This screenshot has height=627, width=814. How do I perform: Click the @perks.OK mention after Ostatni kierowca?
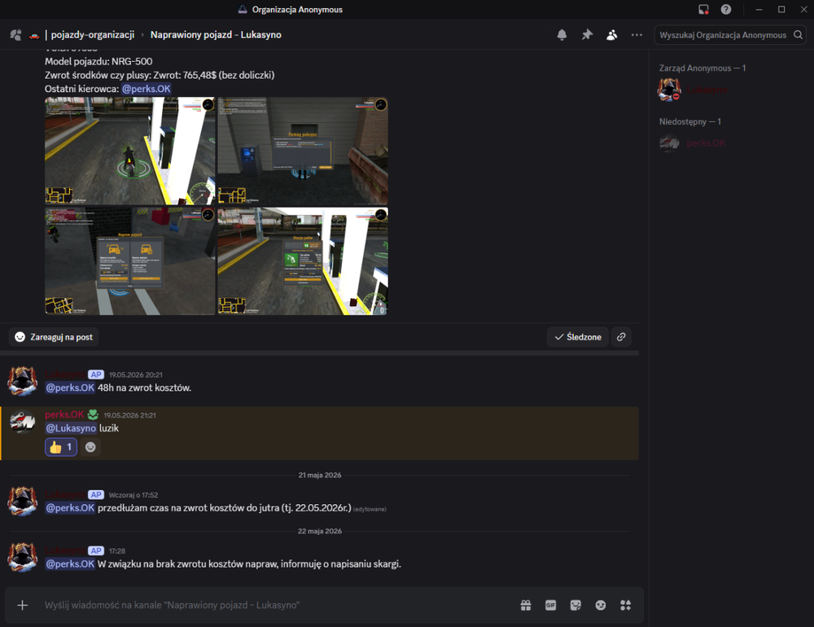147,89
